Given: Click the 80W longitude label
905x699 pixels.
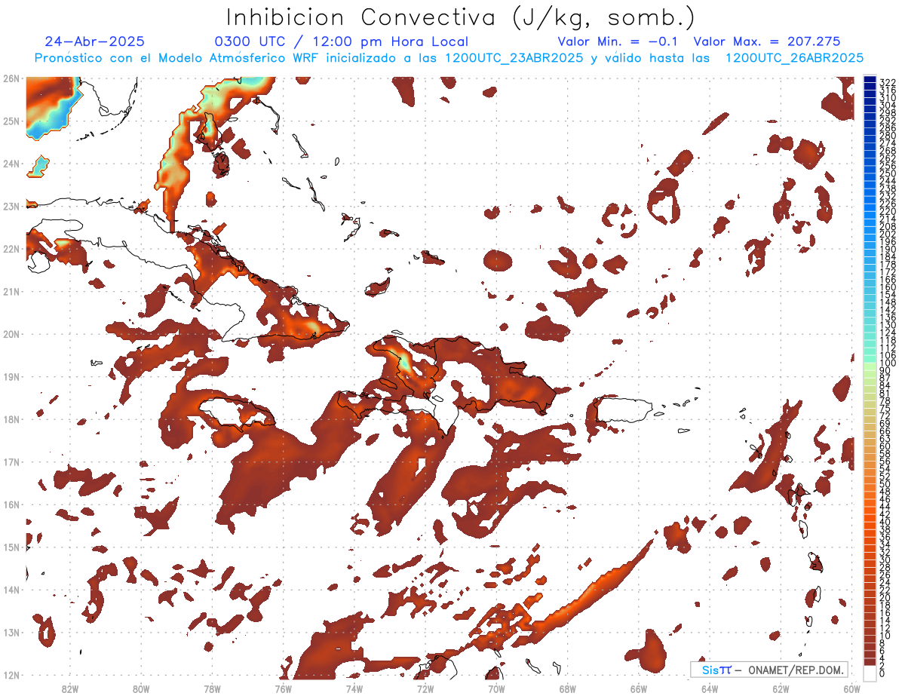Looking at the screenshot, I should (x=141, y=688).
